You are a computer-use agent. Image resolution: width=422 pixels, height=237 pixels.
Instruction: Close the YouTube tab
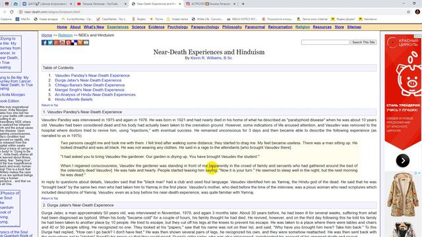125,4
